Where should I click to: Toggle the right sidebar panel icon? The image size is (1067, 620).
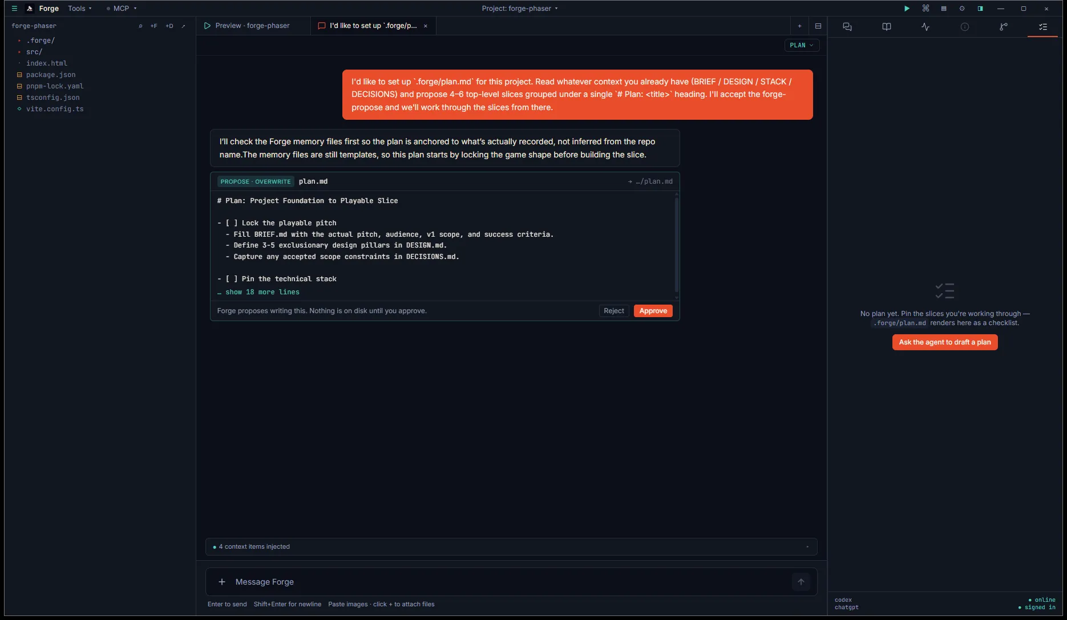click(x=980, y=9)
